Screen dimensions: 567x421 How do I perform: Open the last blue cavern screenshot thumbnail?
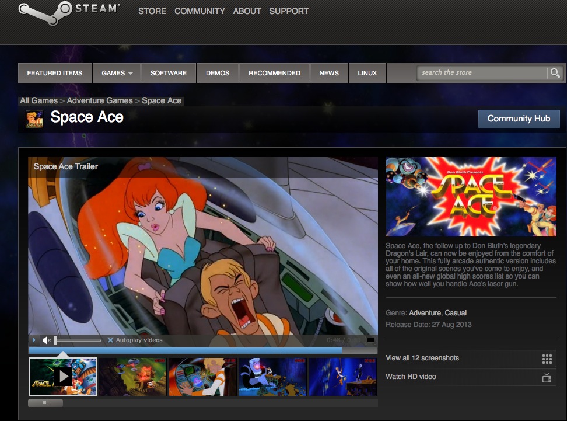point(343,377)
